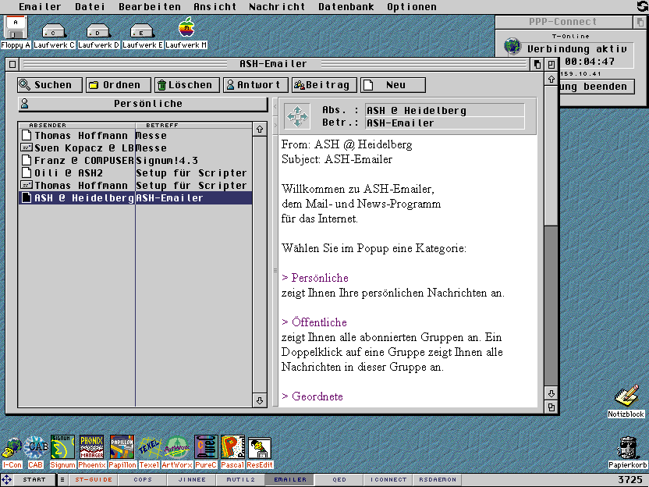This screenshot has width=649, height=487.
Task: Follow the Geordnete link in message body
Action: [x=313, y=396]
